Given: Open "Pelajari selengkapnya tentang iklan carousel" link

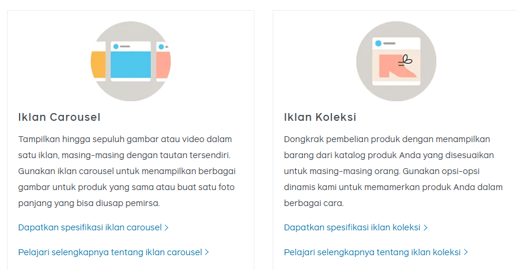Looking at the screenshot, I should coord(110,252).
